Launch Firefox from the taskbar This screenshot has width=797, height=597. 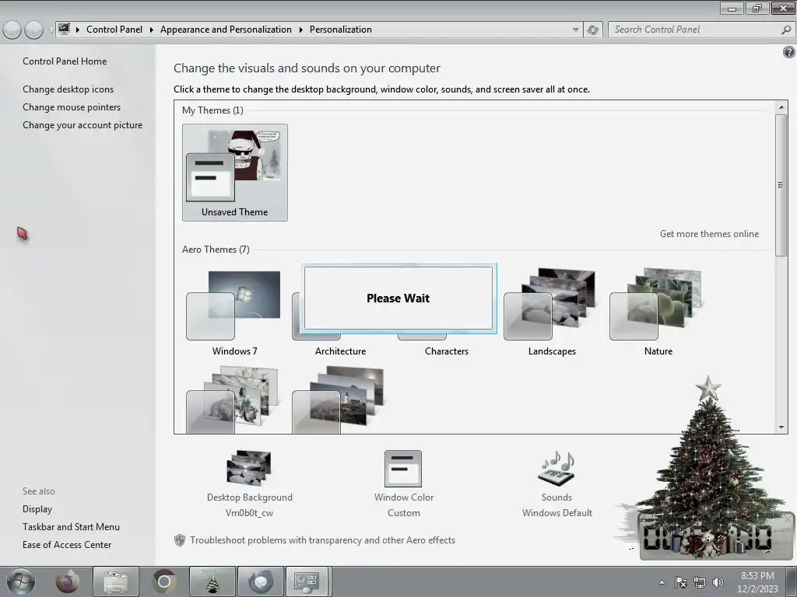click(x=68, y=581)
